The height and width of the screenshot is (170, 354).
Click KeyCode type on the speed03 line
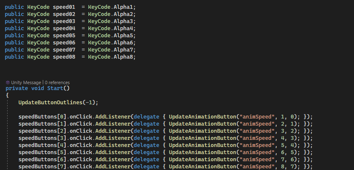click(x=38, y=21)
